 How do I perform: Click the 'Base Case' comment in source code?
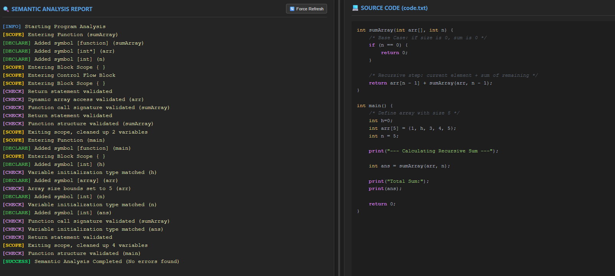tap(428, 38)
